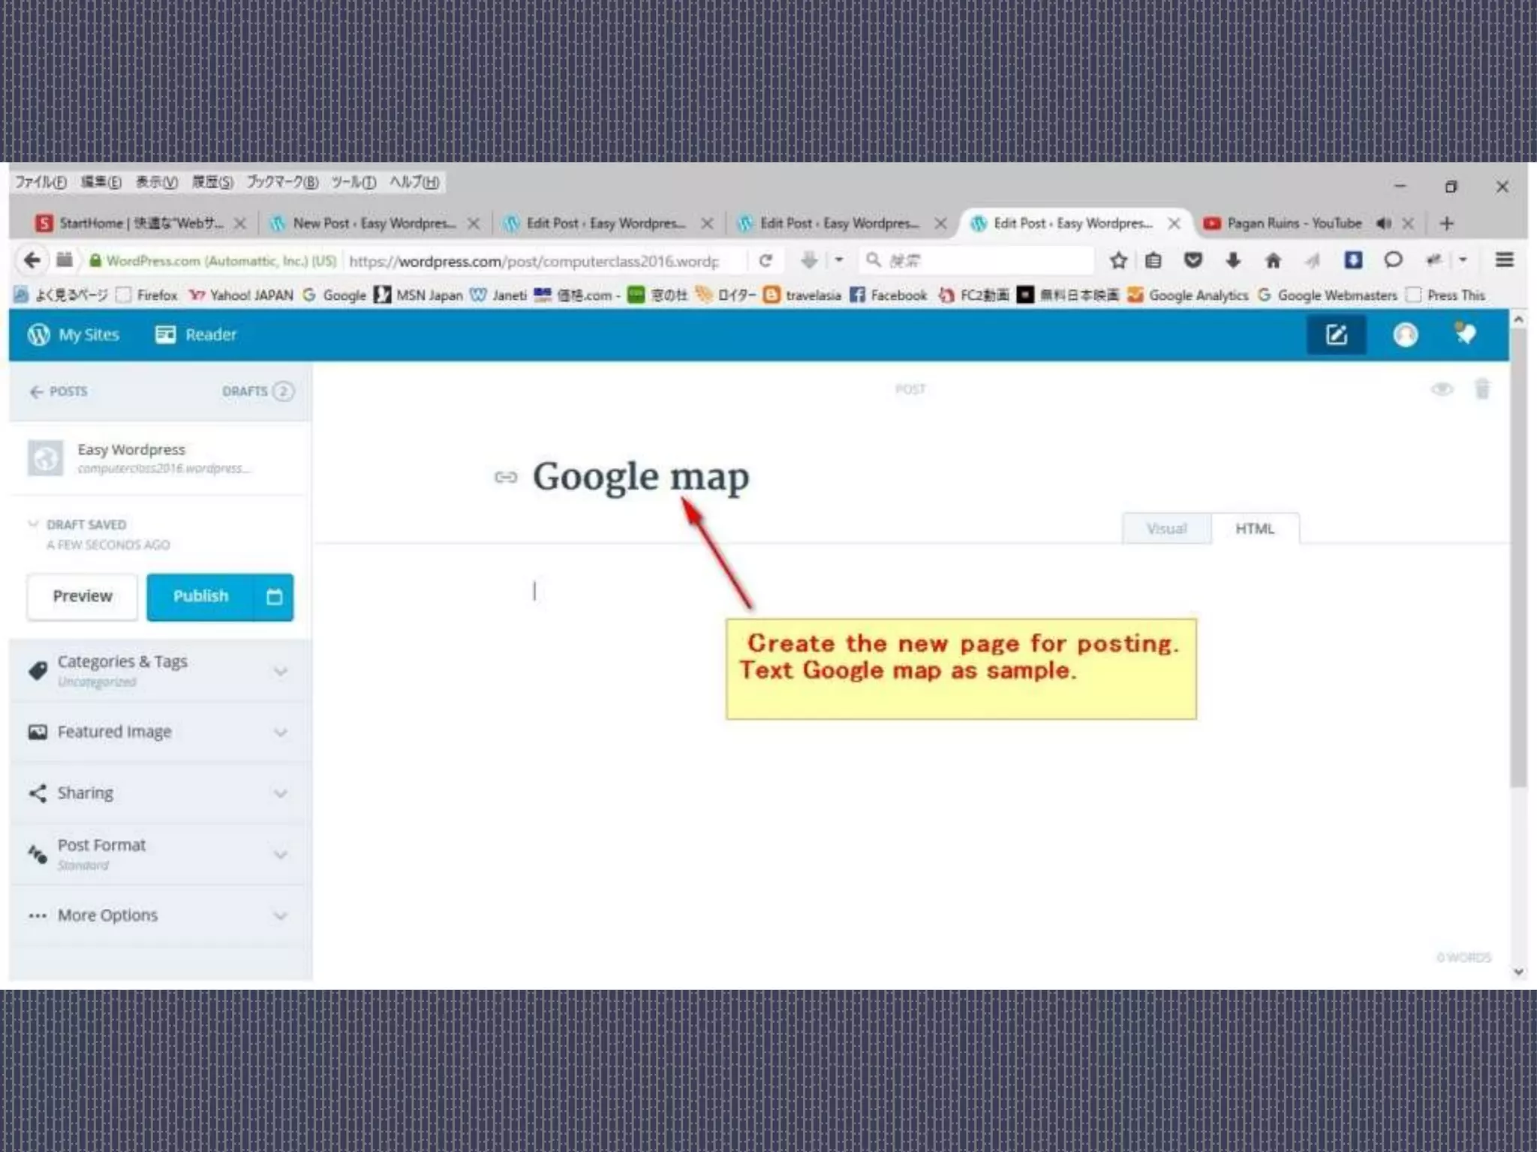Click the permalink chain icon beside title
Screen dimensions: 1537x1152
pyautogui.click(x=506, y=477)
